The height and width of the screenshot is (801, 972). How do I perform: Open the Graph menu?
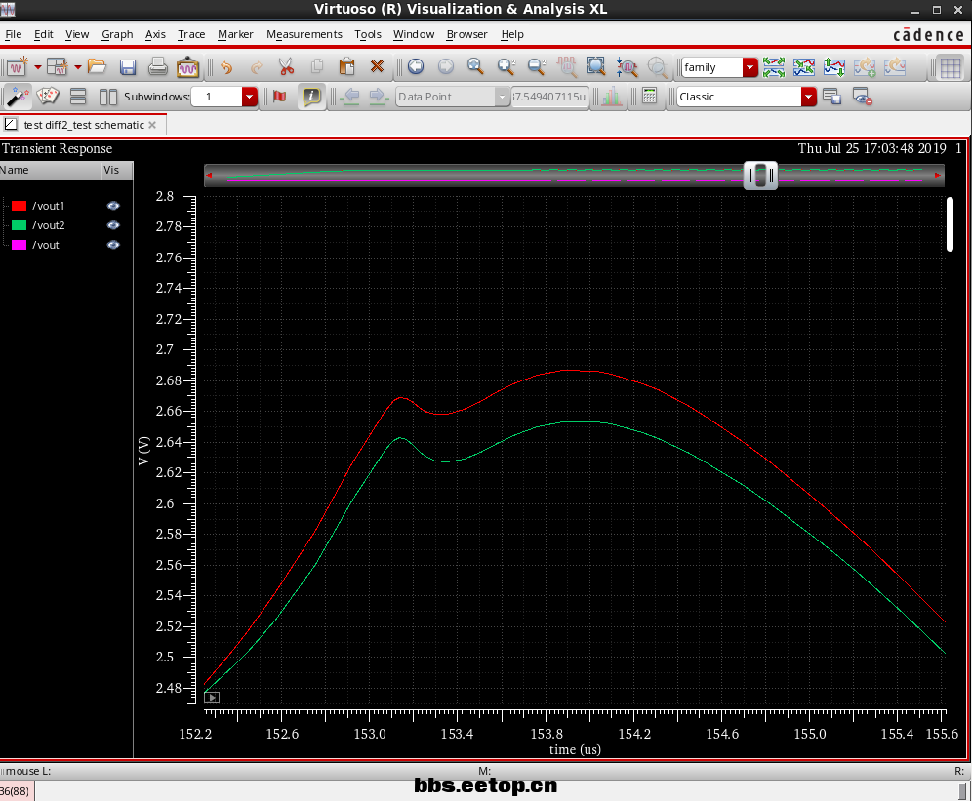point(117,34)
